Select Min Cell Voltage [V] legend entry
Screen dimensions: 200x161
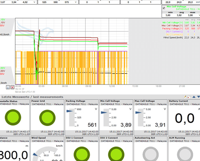pos(173,23)
